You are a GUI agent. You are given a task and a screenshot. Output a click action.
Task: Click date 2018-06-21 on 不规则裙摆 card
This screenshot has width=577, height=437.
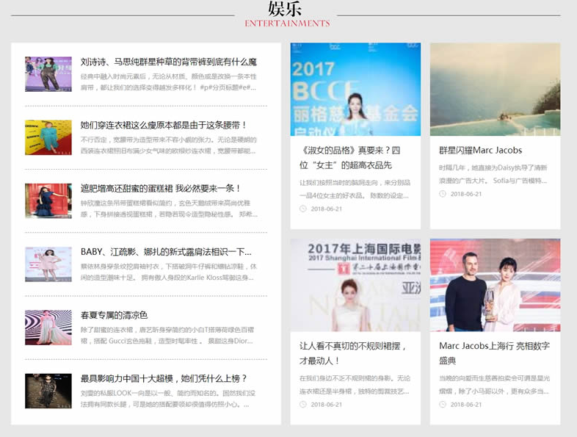[327, 405]
